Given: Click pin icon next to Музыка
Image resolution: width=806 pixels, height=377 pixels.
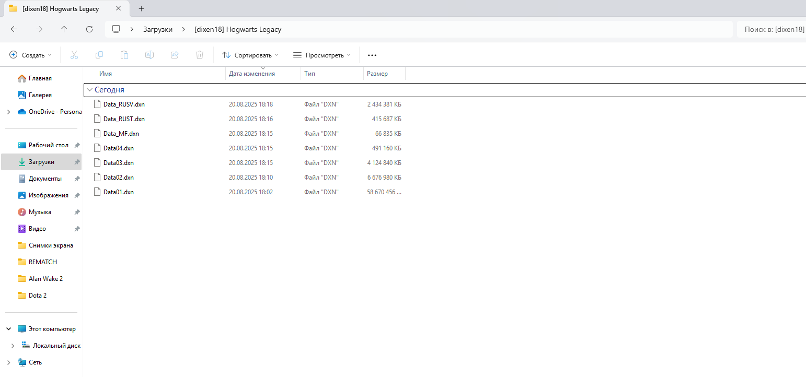Looking at the screenshot, I should pyautogui.click(x=77, y=212).
